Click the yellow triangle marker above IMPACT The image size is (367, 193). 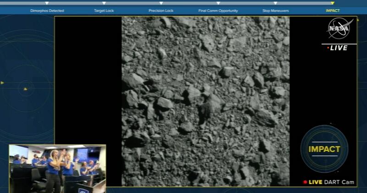[x=332, y=4]
